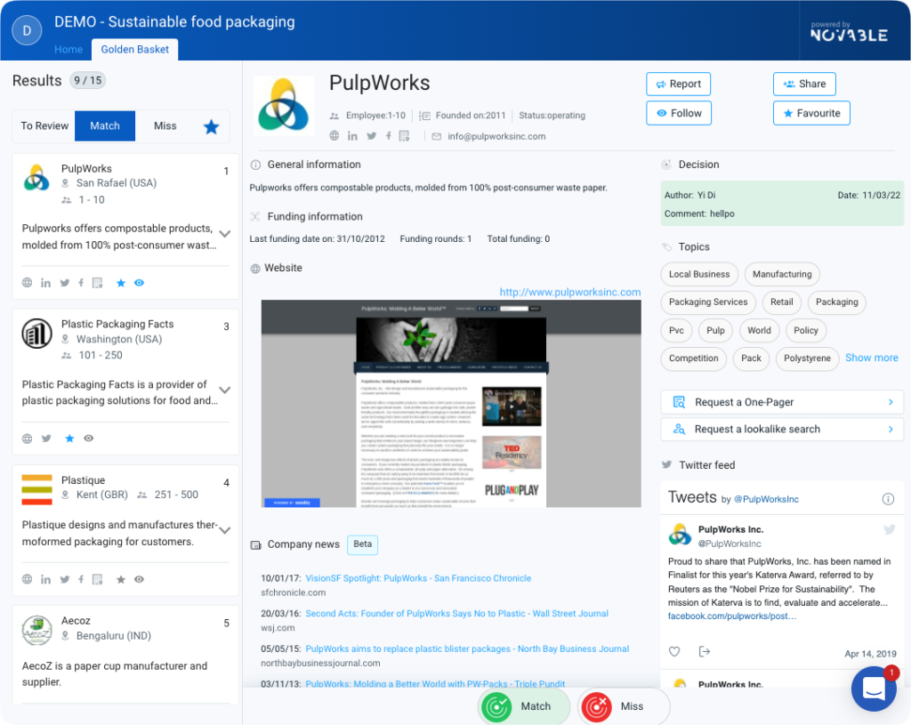Open Crunchbase icon in PulpWorks header
This screenshot has width=911, height=725.
[405, 136]
